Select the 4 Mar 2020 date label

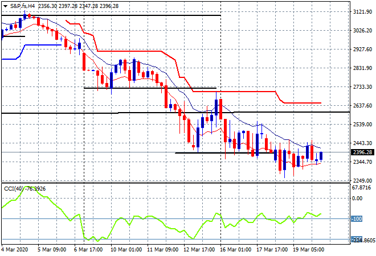[x=15, y=250]
